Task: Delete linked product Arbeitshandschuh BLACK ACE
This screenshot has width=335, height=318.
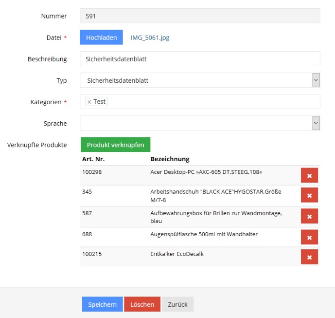Action: click(309, 196)
